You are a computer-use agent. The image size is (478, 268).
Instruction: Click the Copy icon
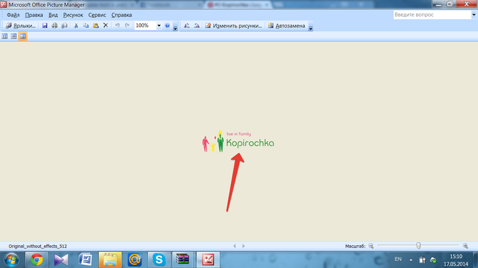coord(86,26)
